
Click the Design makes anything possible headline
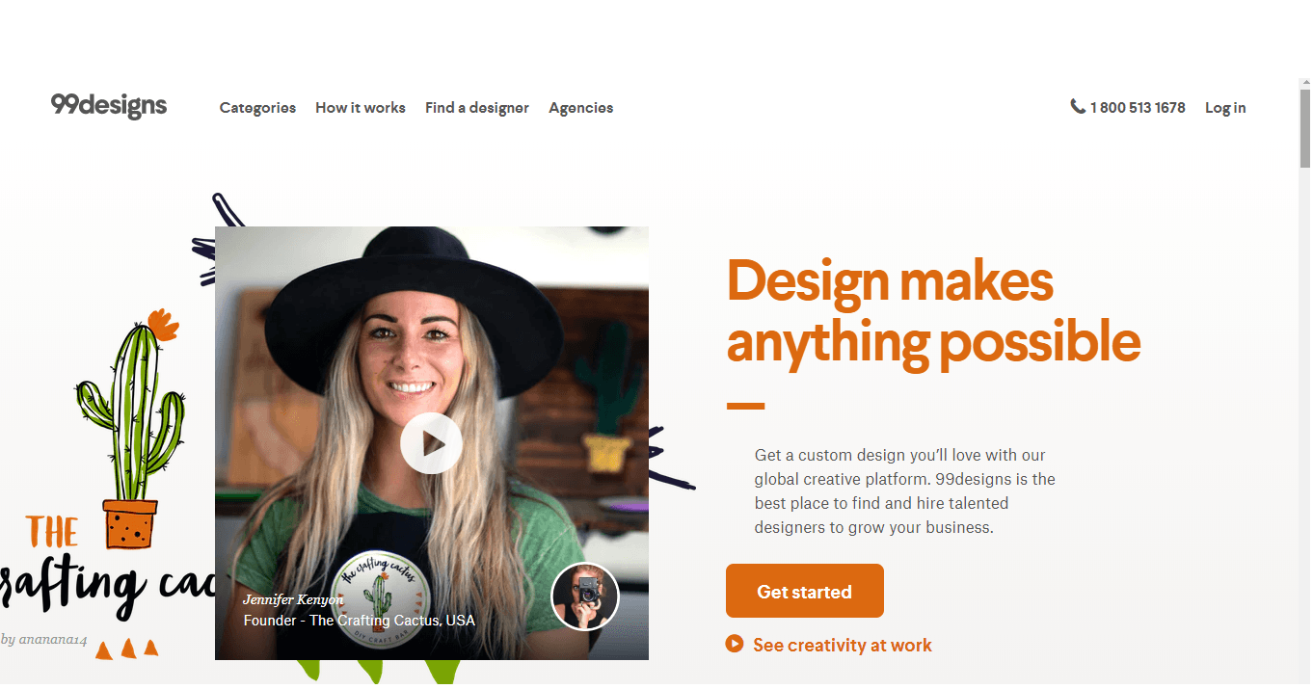(x=933, y=310)
